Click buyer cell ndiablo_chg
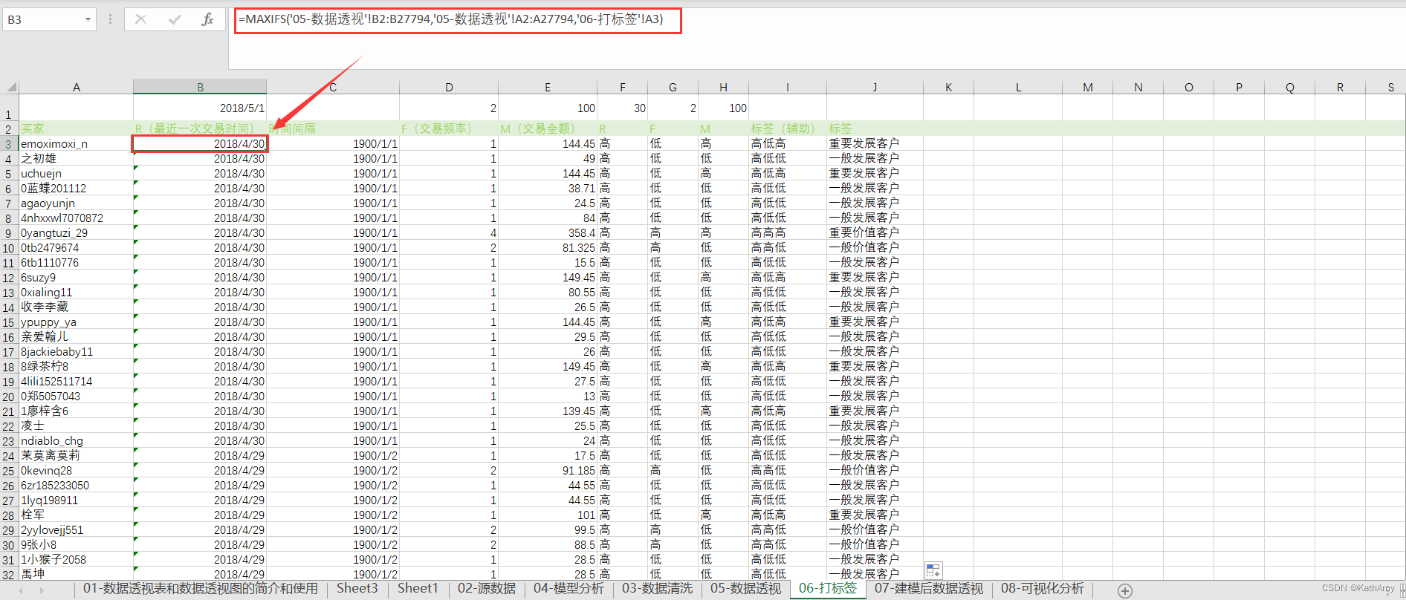The height and width of the screenshot is (600, 1406). 76,441
